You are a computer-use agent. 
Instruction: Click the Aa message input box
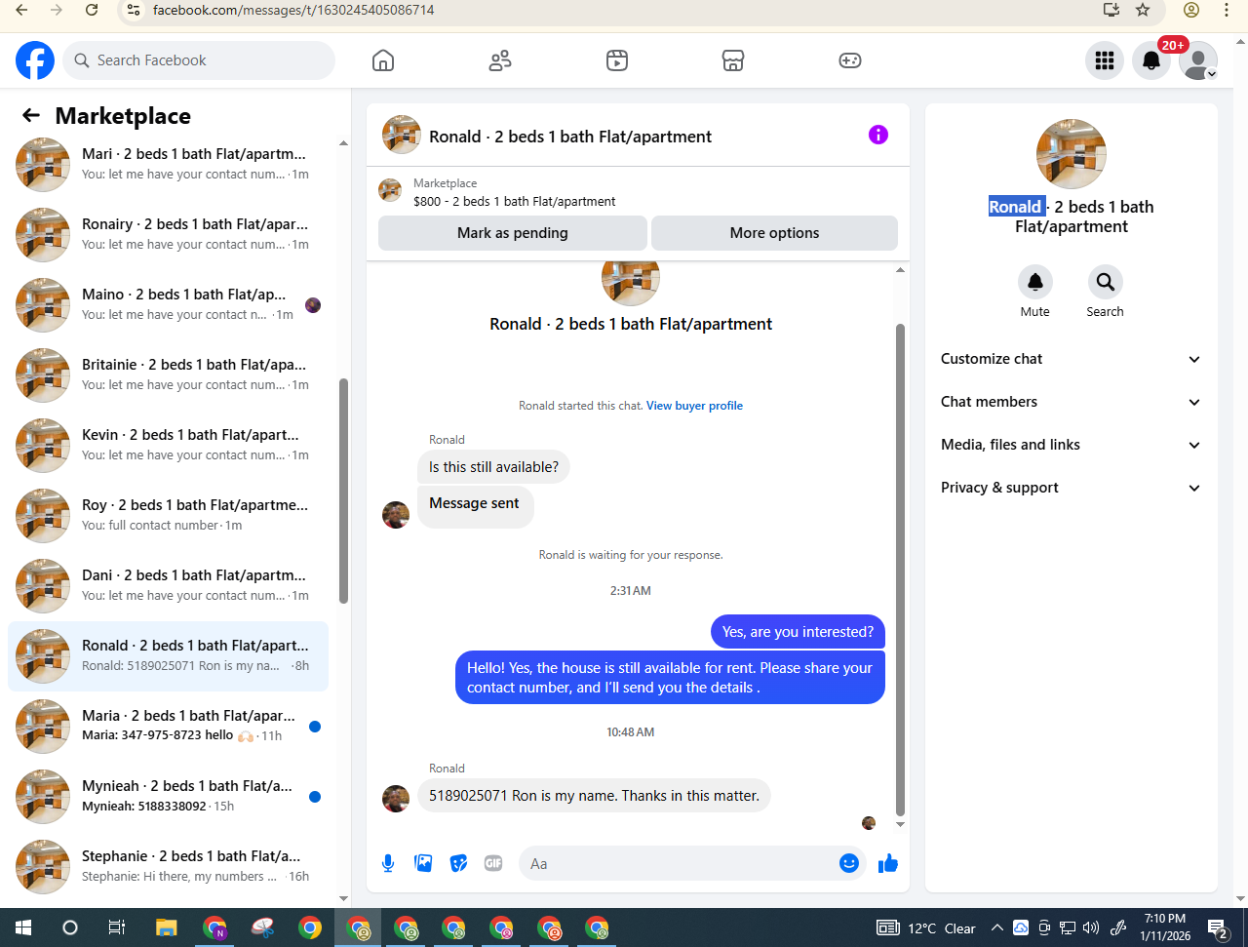click(679, 863)
